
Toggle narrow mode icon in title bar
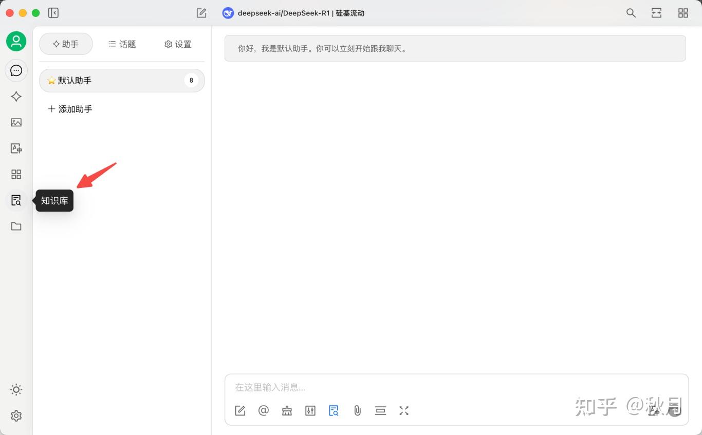pos(656,13)
